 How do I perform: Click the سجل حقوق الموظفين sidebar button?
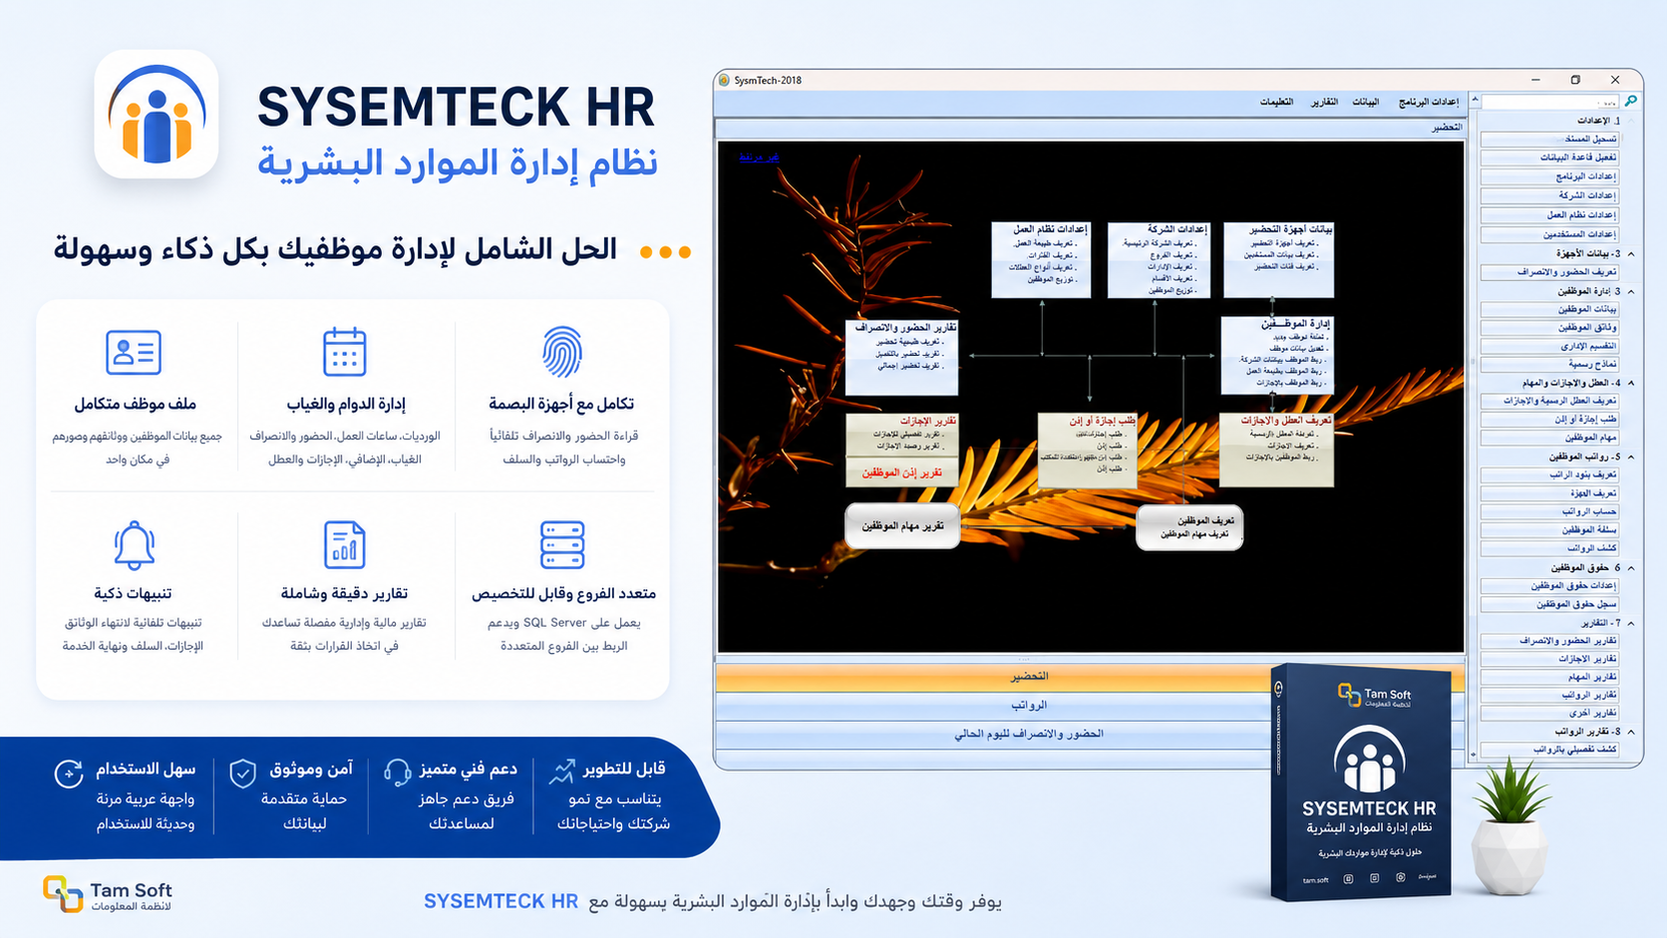point(1549,604)
